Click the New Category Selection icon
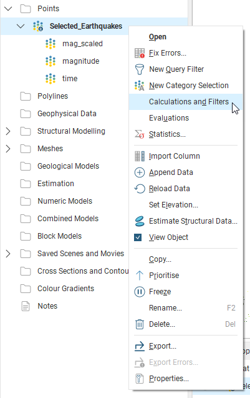 140,86
